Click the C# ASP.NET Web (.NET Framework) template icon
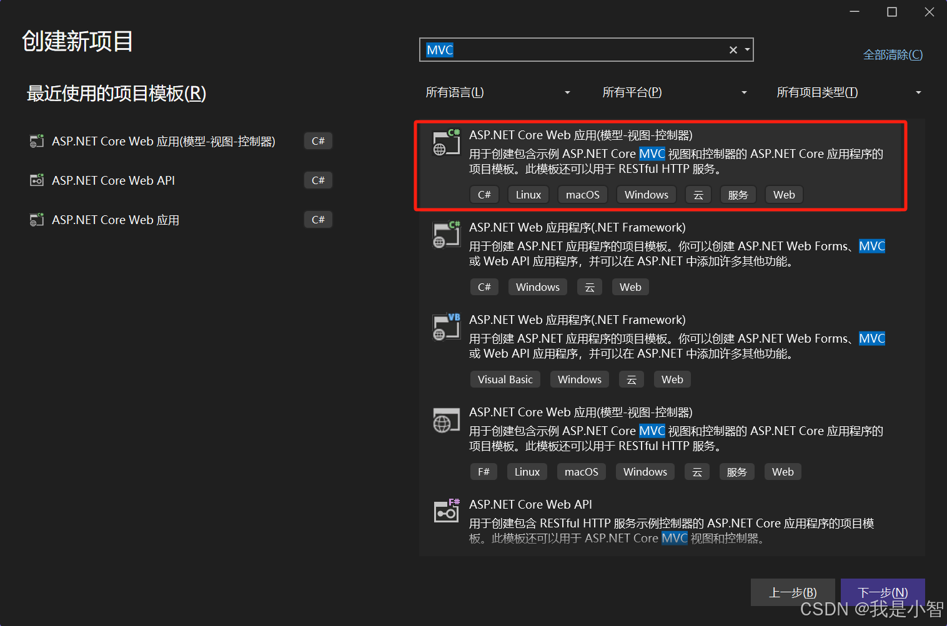 pos(446,235)
